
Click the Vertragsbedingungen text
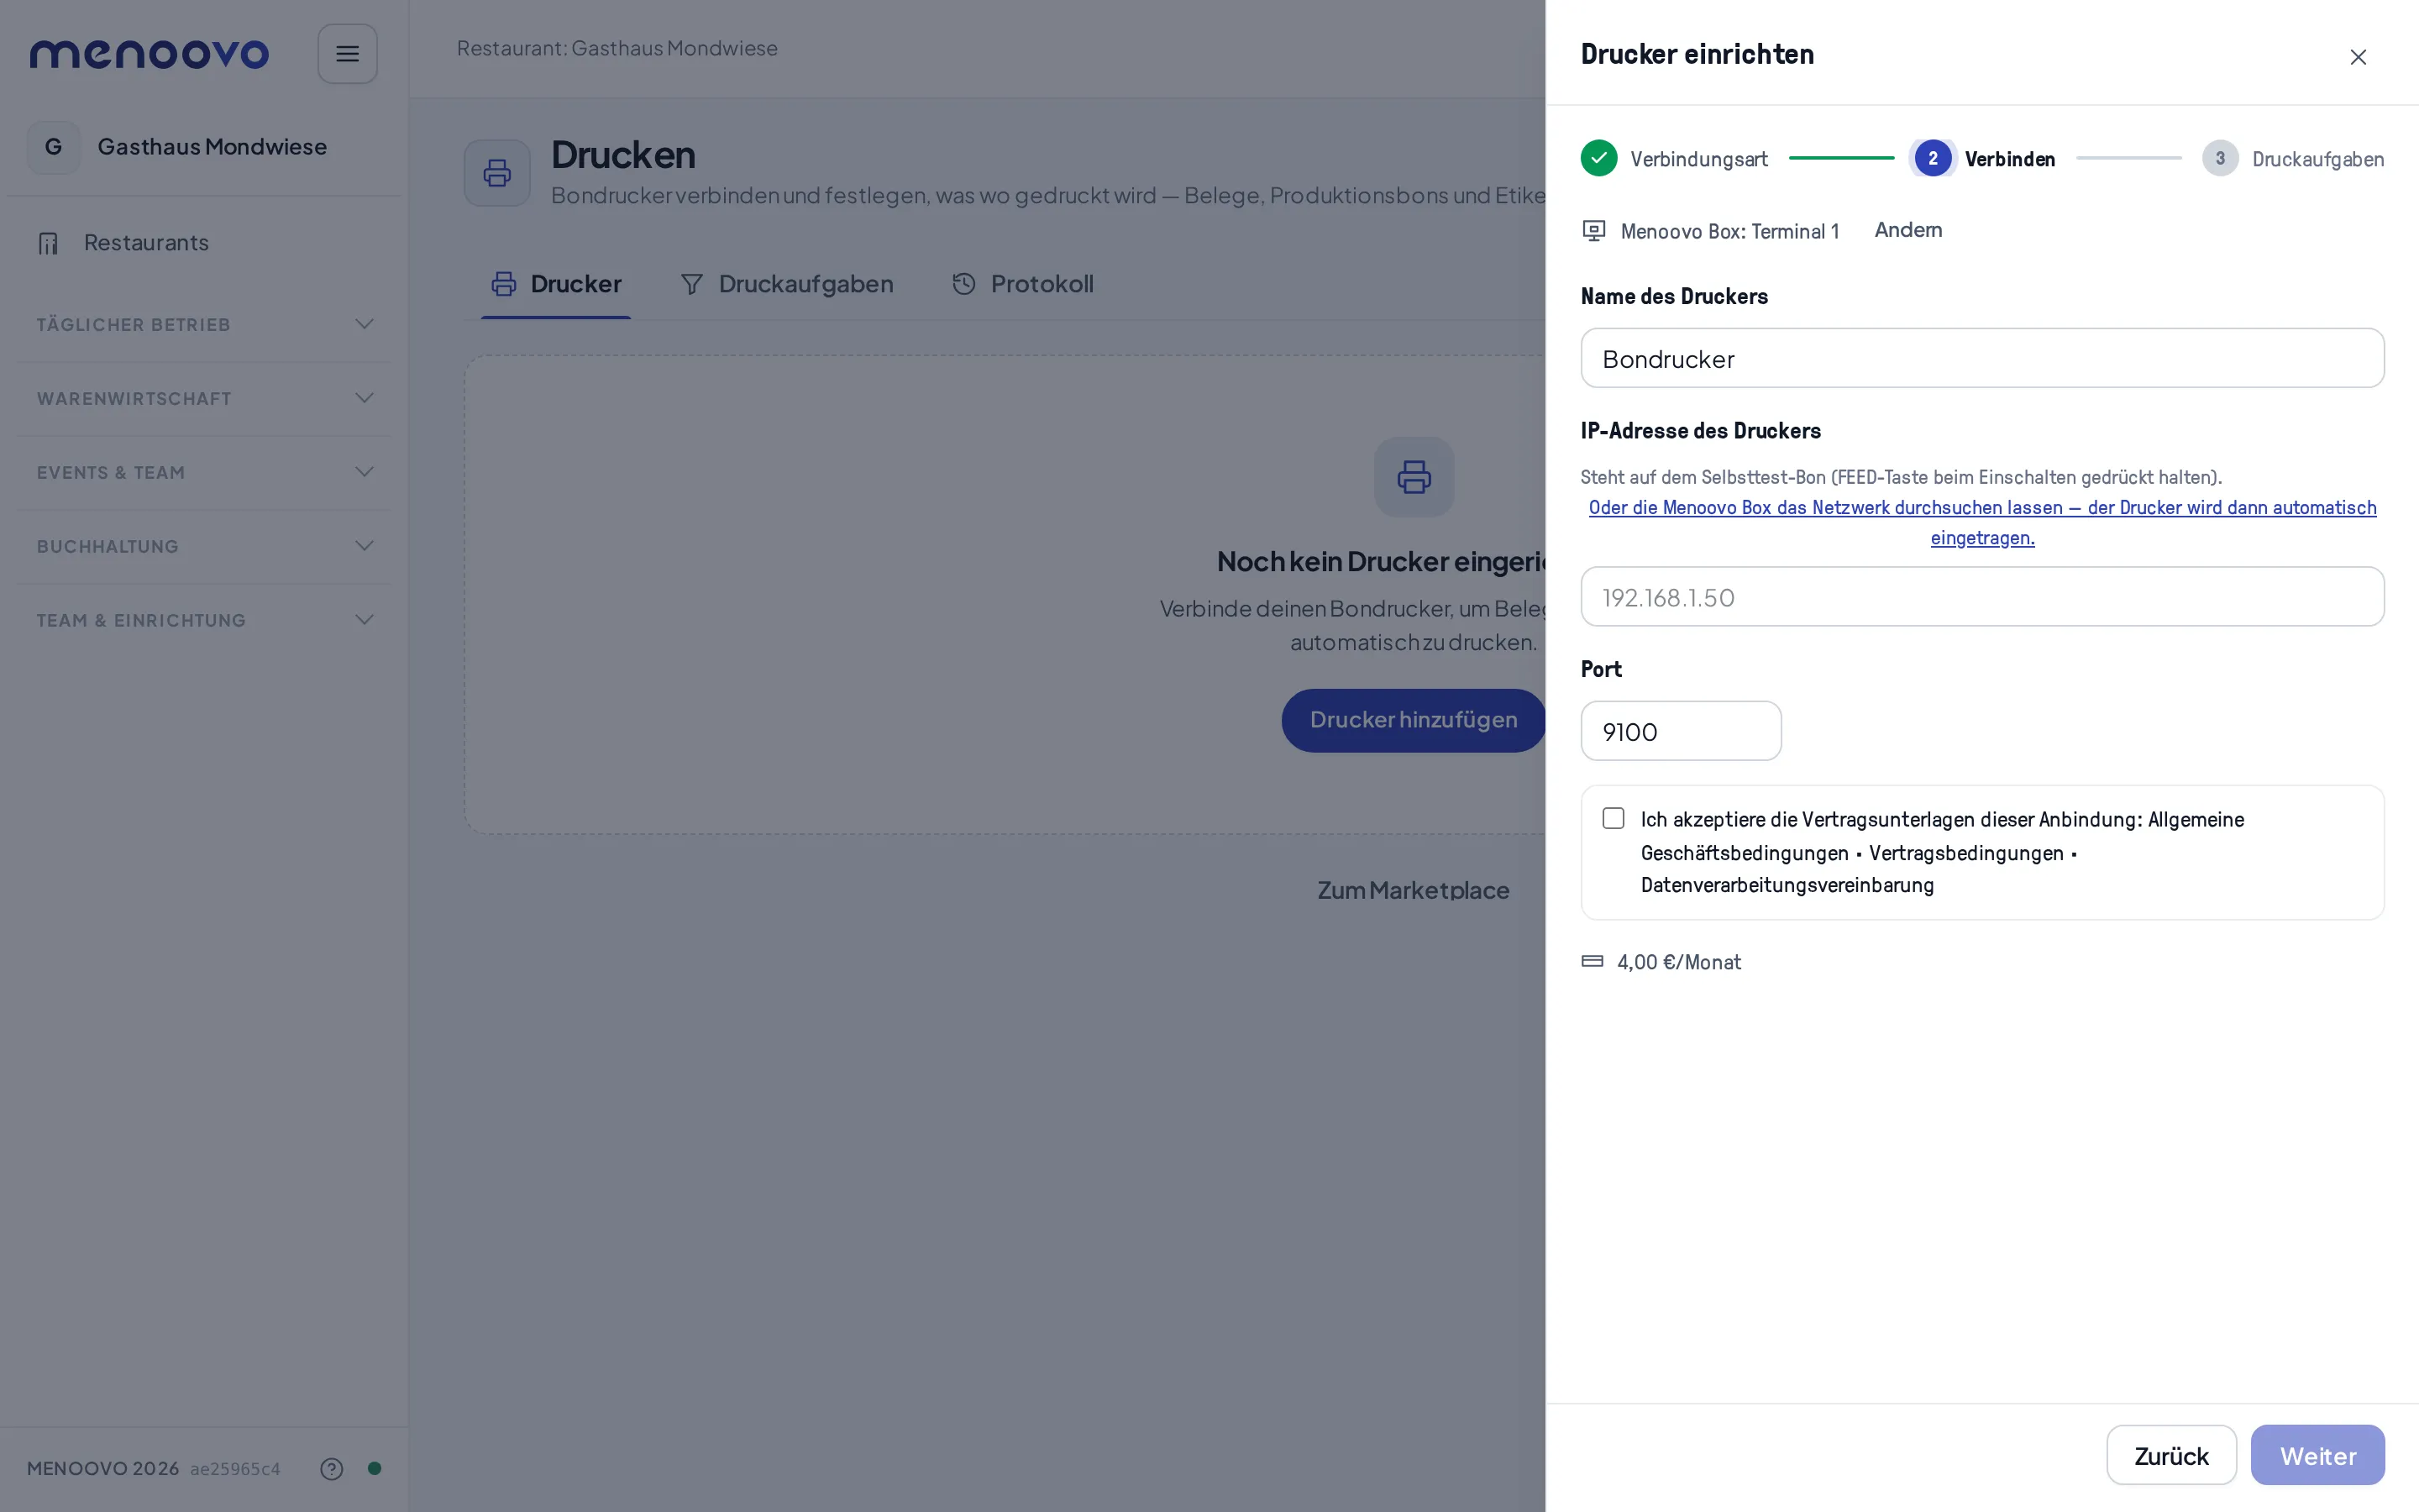1965,853
